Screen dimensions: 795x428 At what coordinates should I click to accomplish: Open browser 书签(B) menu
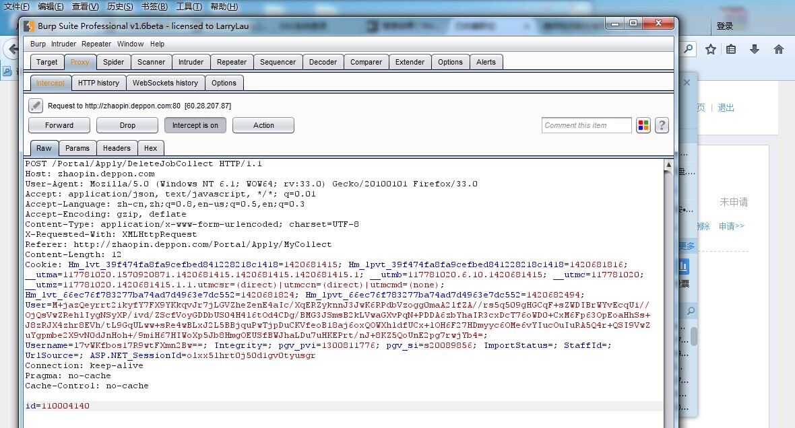click(x=154, y=7)
